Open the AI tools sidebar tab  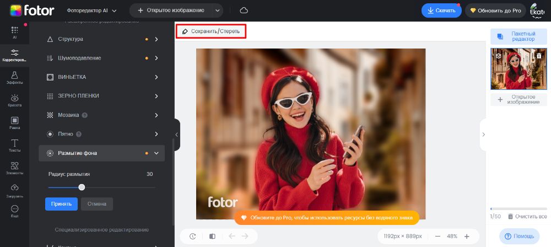pos(14,33)
